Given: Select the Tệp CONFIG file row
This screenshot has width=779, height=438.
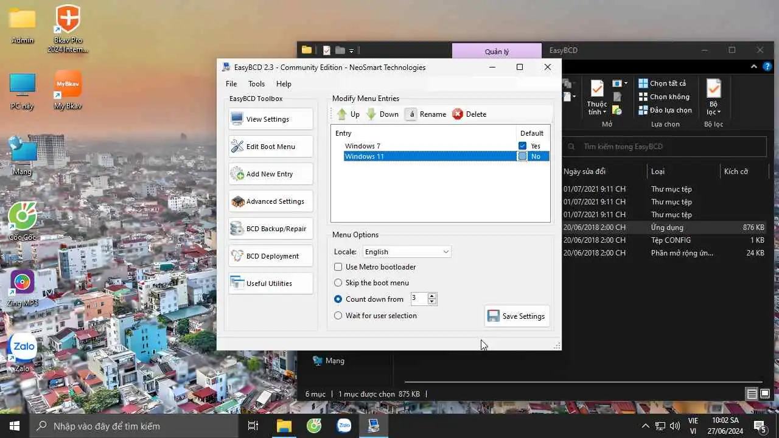Looking at the screenshot, I should click(665, 240).
